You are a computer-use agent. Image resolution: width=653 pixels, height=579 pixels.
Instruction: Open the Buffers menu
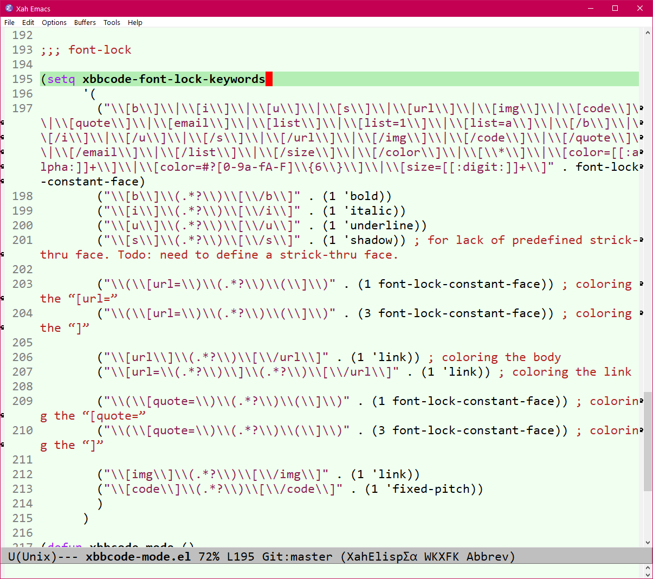coord(85,22)
